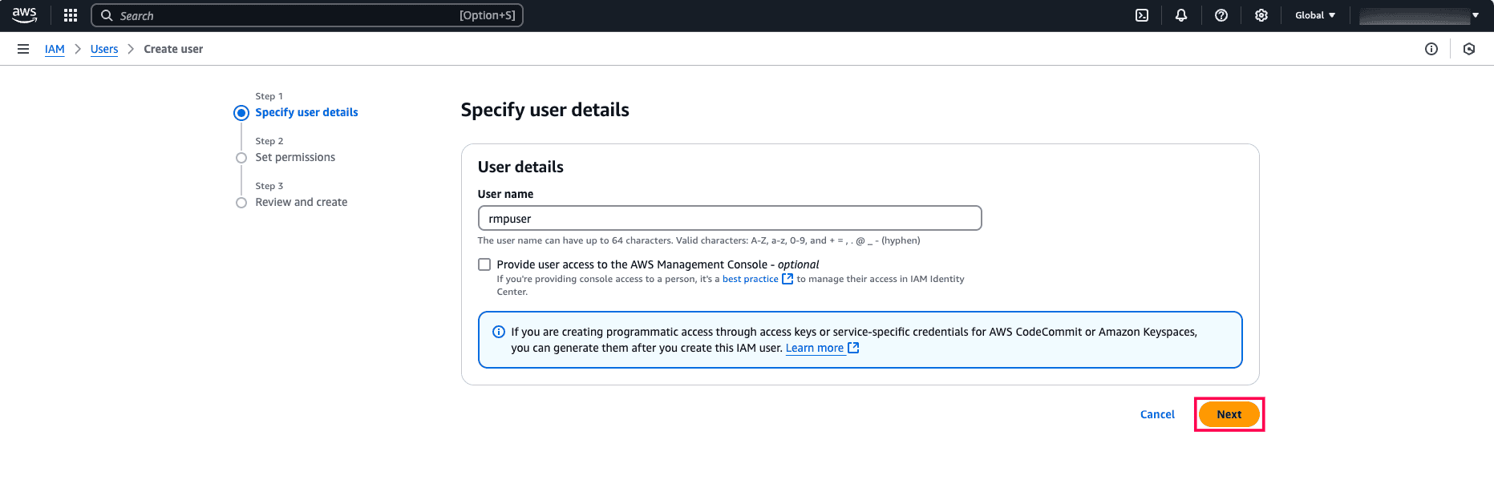Enable AWS Management Console access checkbox

(484, 264)
